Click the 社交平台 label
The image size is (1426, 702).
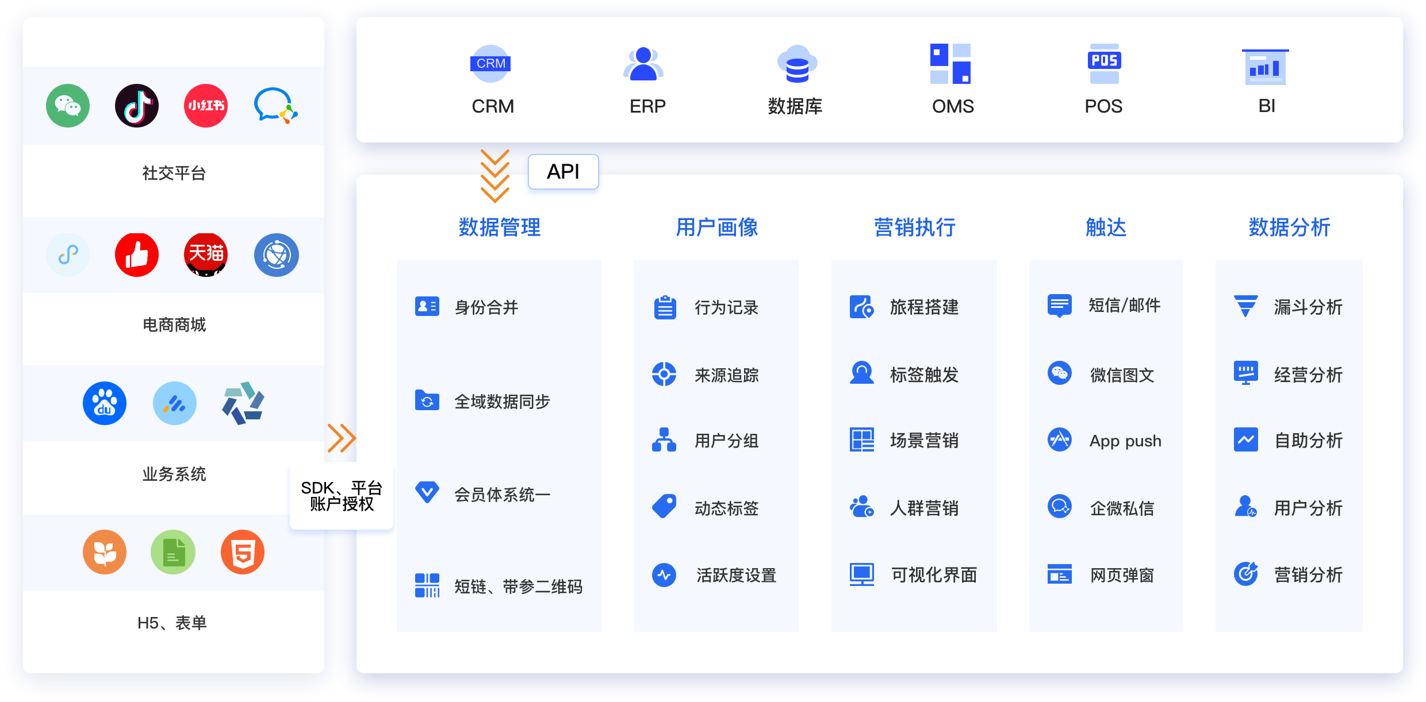tap(174, 173)
